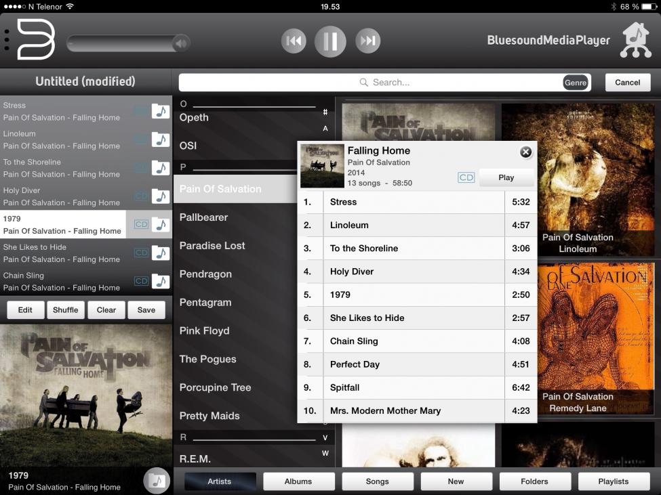Switch to the Artists tab
Image resolution: width=661 pixels, height=495 pixels.
pyautogui.click(x=220, y=481)
